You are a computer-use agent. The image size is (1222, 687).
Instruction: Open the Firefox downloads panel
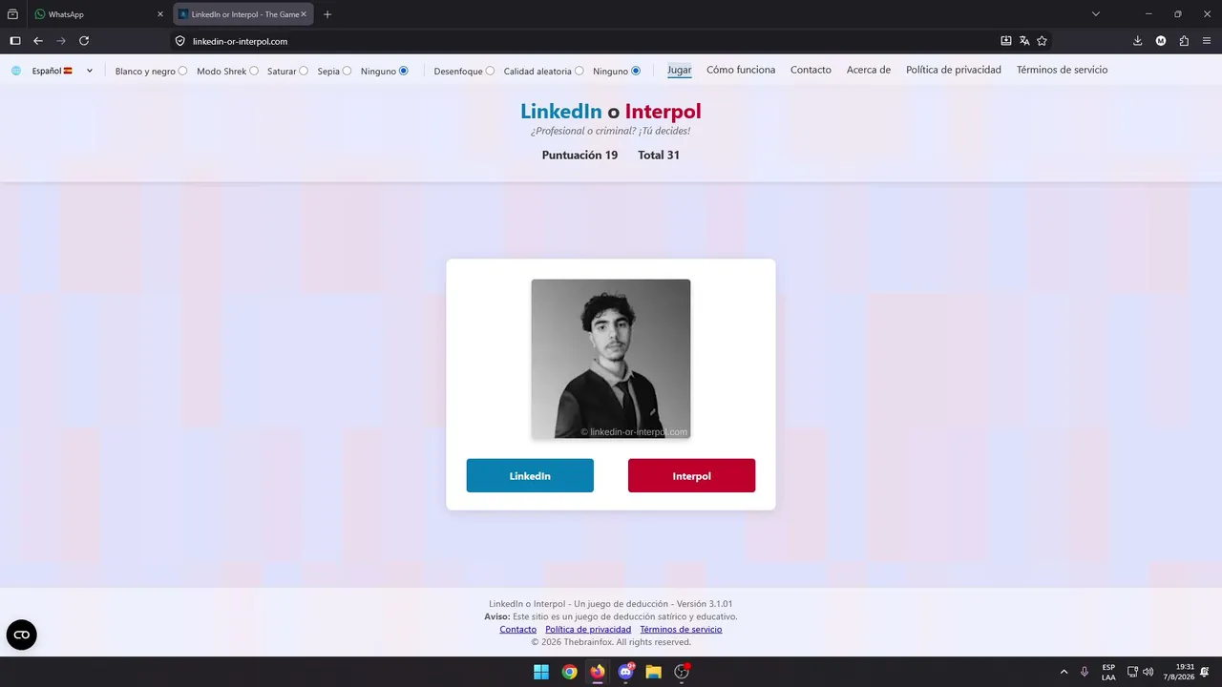pos(1137,41)
